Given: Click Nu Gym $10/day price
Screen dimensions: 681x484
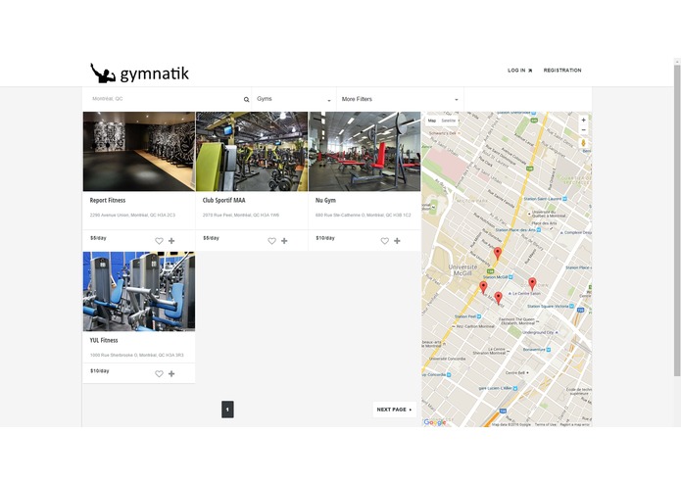Looking at the screenshot, I should pyautogui.click(x=325, y=238).
